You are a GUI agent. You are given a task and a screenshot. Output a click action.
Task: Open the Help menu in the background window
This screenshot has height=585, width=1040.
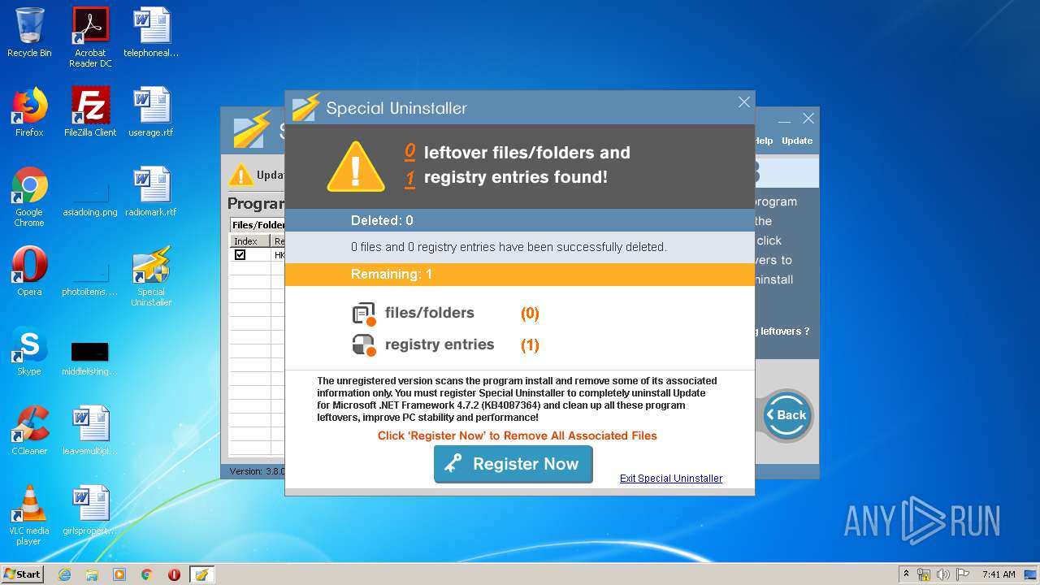(763, 141)
